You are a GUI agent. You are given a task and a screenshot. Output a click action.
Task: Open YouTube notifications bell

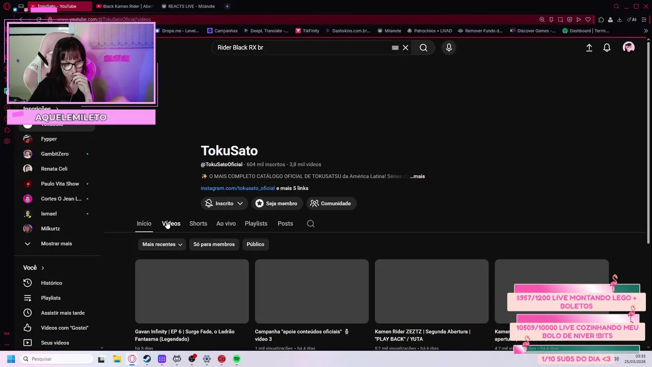(x=607, y=47)
